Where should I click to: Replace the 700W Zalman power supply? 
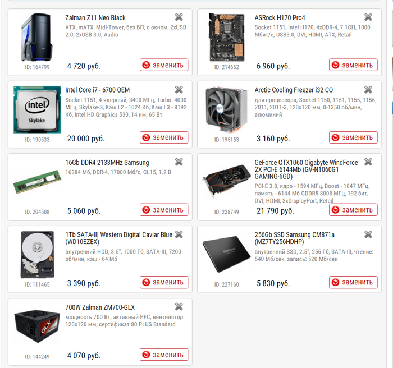pos(164,355)
